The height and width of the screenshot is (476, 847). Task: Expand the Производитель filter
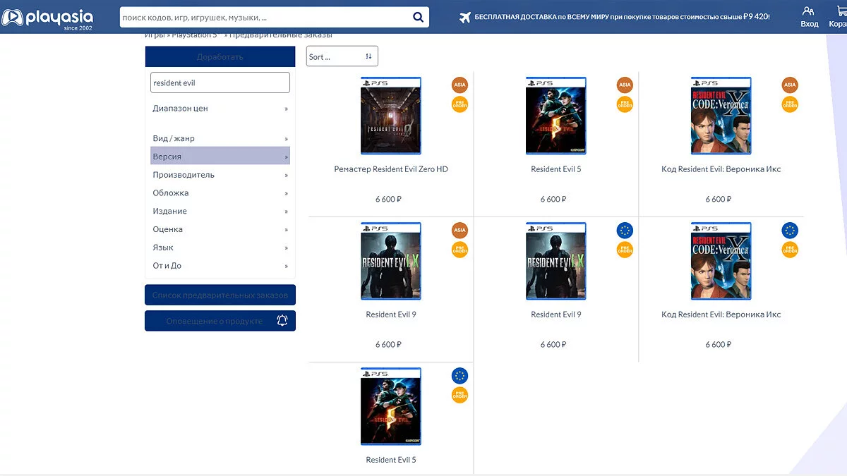click(220, 175)
